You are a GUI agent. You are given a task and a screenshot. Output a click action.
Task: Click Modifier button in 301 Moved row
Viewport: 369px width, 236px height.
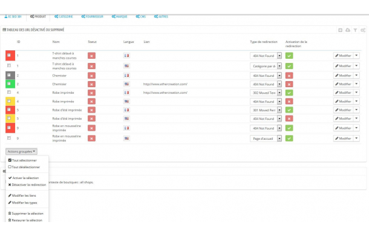coord(344,110)
